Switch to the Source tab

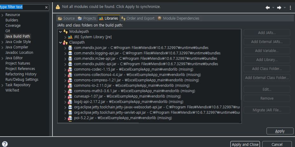66,18
